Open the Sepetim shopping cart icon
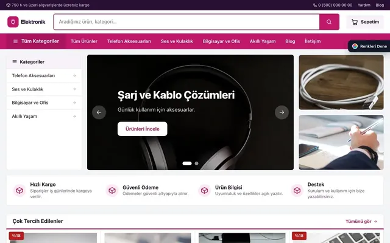This screenshot has height=243, width=390. 355,22
